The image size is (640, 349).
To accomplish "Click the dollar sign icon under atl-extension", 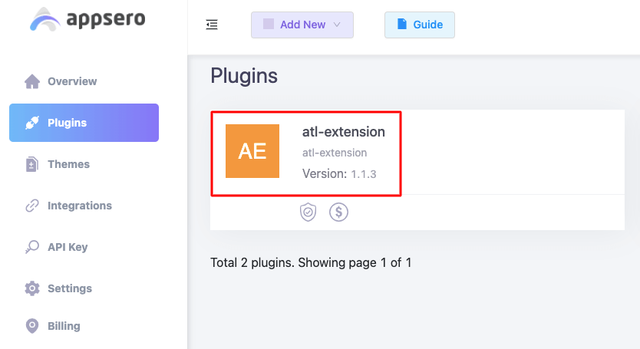I will pyautogui.click(x=338, y=212).
